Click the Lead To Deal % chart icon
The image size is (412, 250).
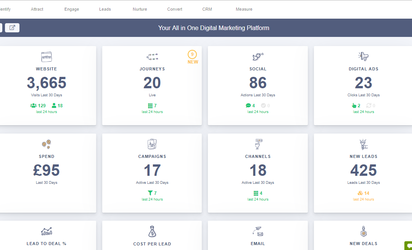pyautogui.click(x=47, y=231)
